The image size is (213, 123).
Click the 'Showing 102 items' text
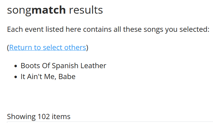click(x=38, y=116)
